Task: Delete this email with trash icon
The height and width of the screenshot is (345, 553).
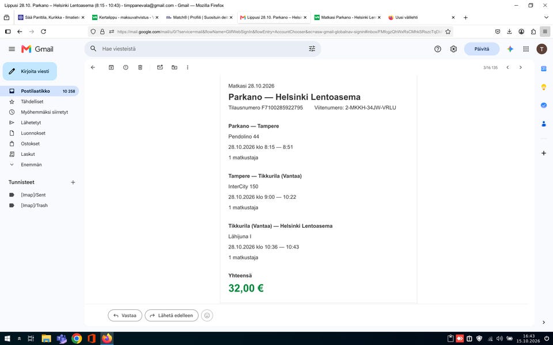Action: pyautogui.click(x=140, y=67)
